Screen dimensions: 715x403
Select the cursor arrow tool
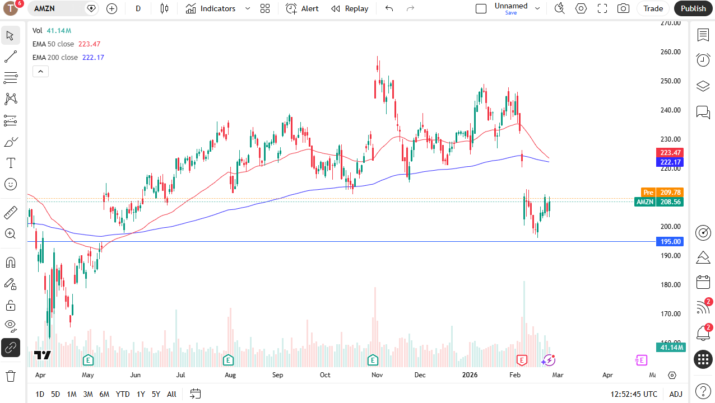10,36
